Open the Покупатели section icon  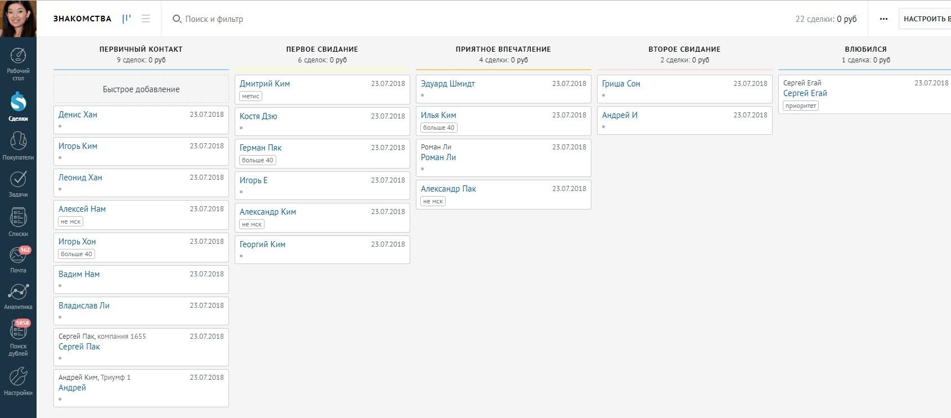pos(18,141)
